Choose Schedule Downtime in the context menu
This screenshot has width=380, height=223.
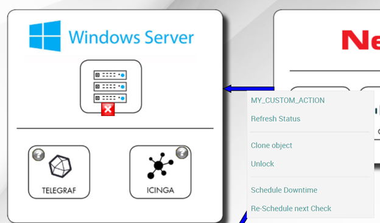(x=284, y=190)
